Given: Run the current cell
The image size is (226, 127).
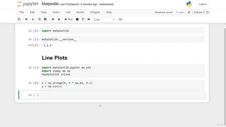Looking at the screenshot, I should pyautogui.click(x=69, y=19).
